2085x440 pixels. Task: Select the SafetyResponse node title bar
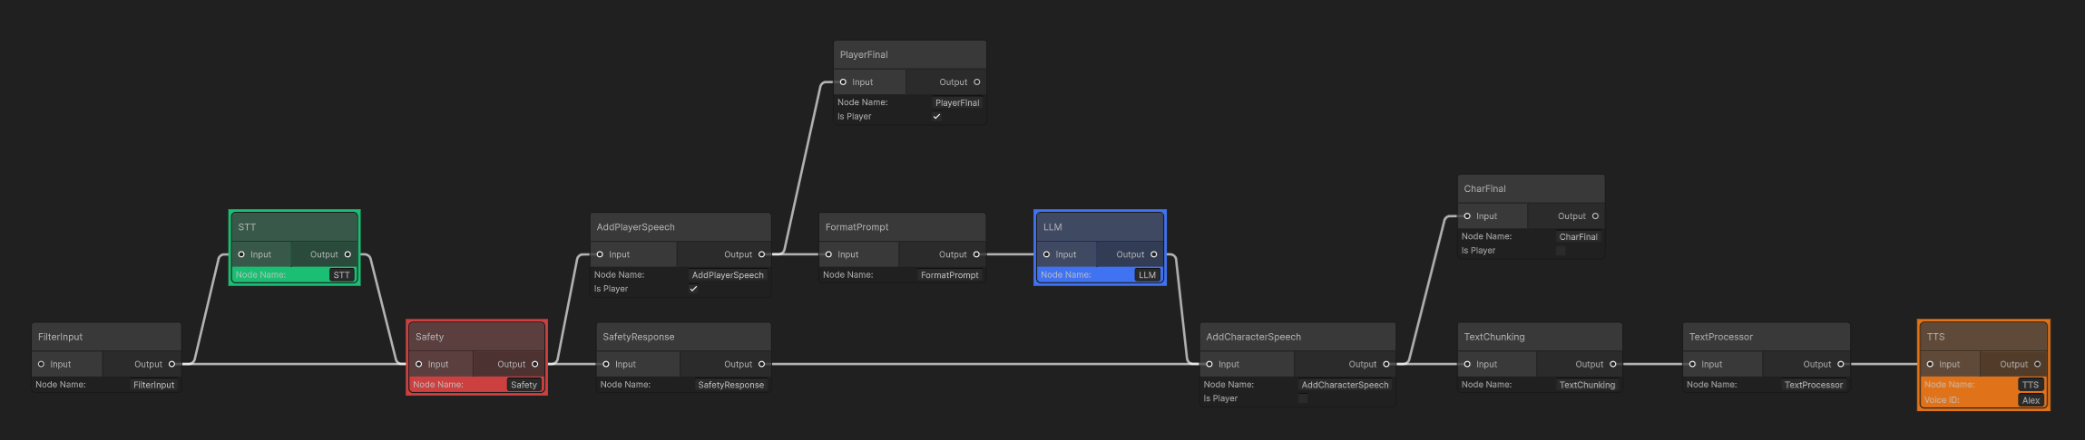coord(684,337)
